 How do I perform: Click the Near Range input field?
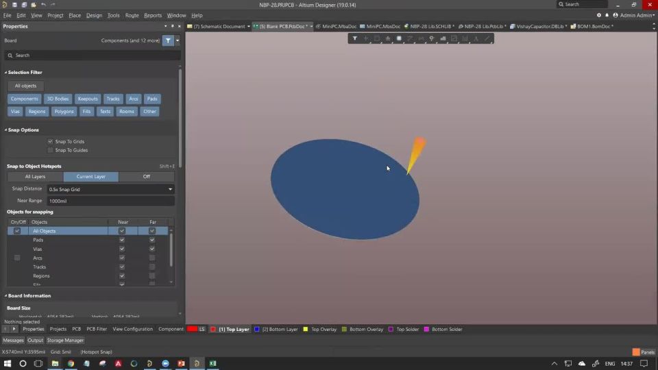pos(111,201)
